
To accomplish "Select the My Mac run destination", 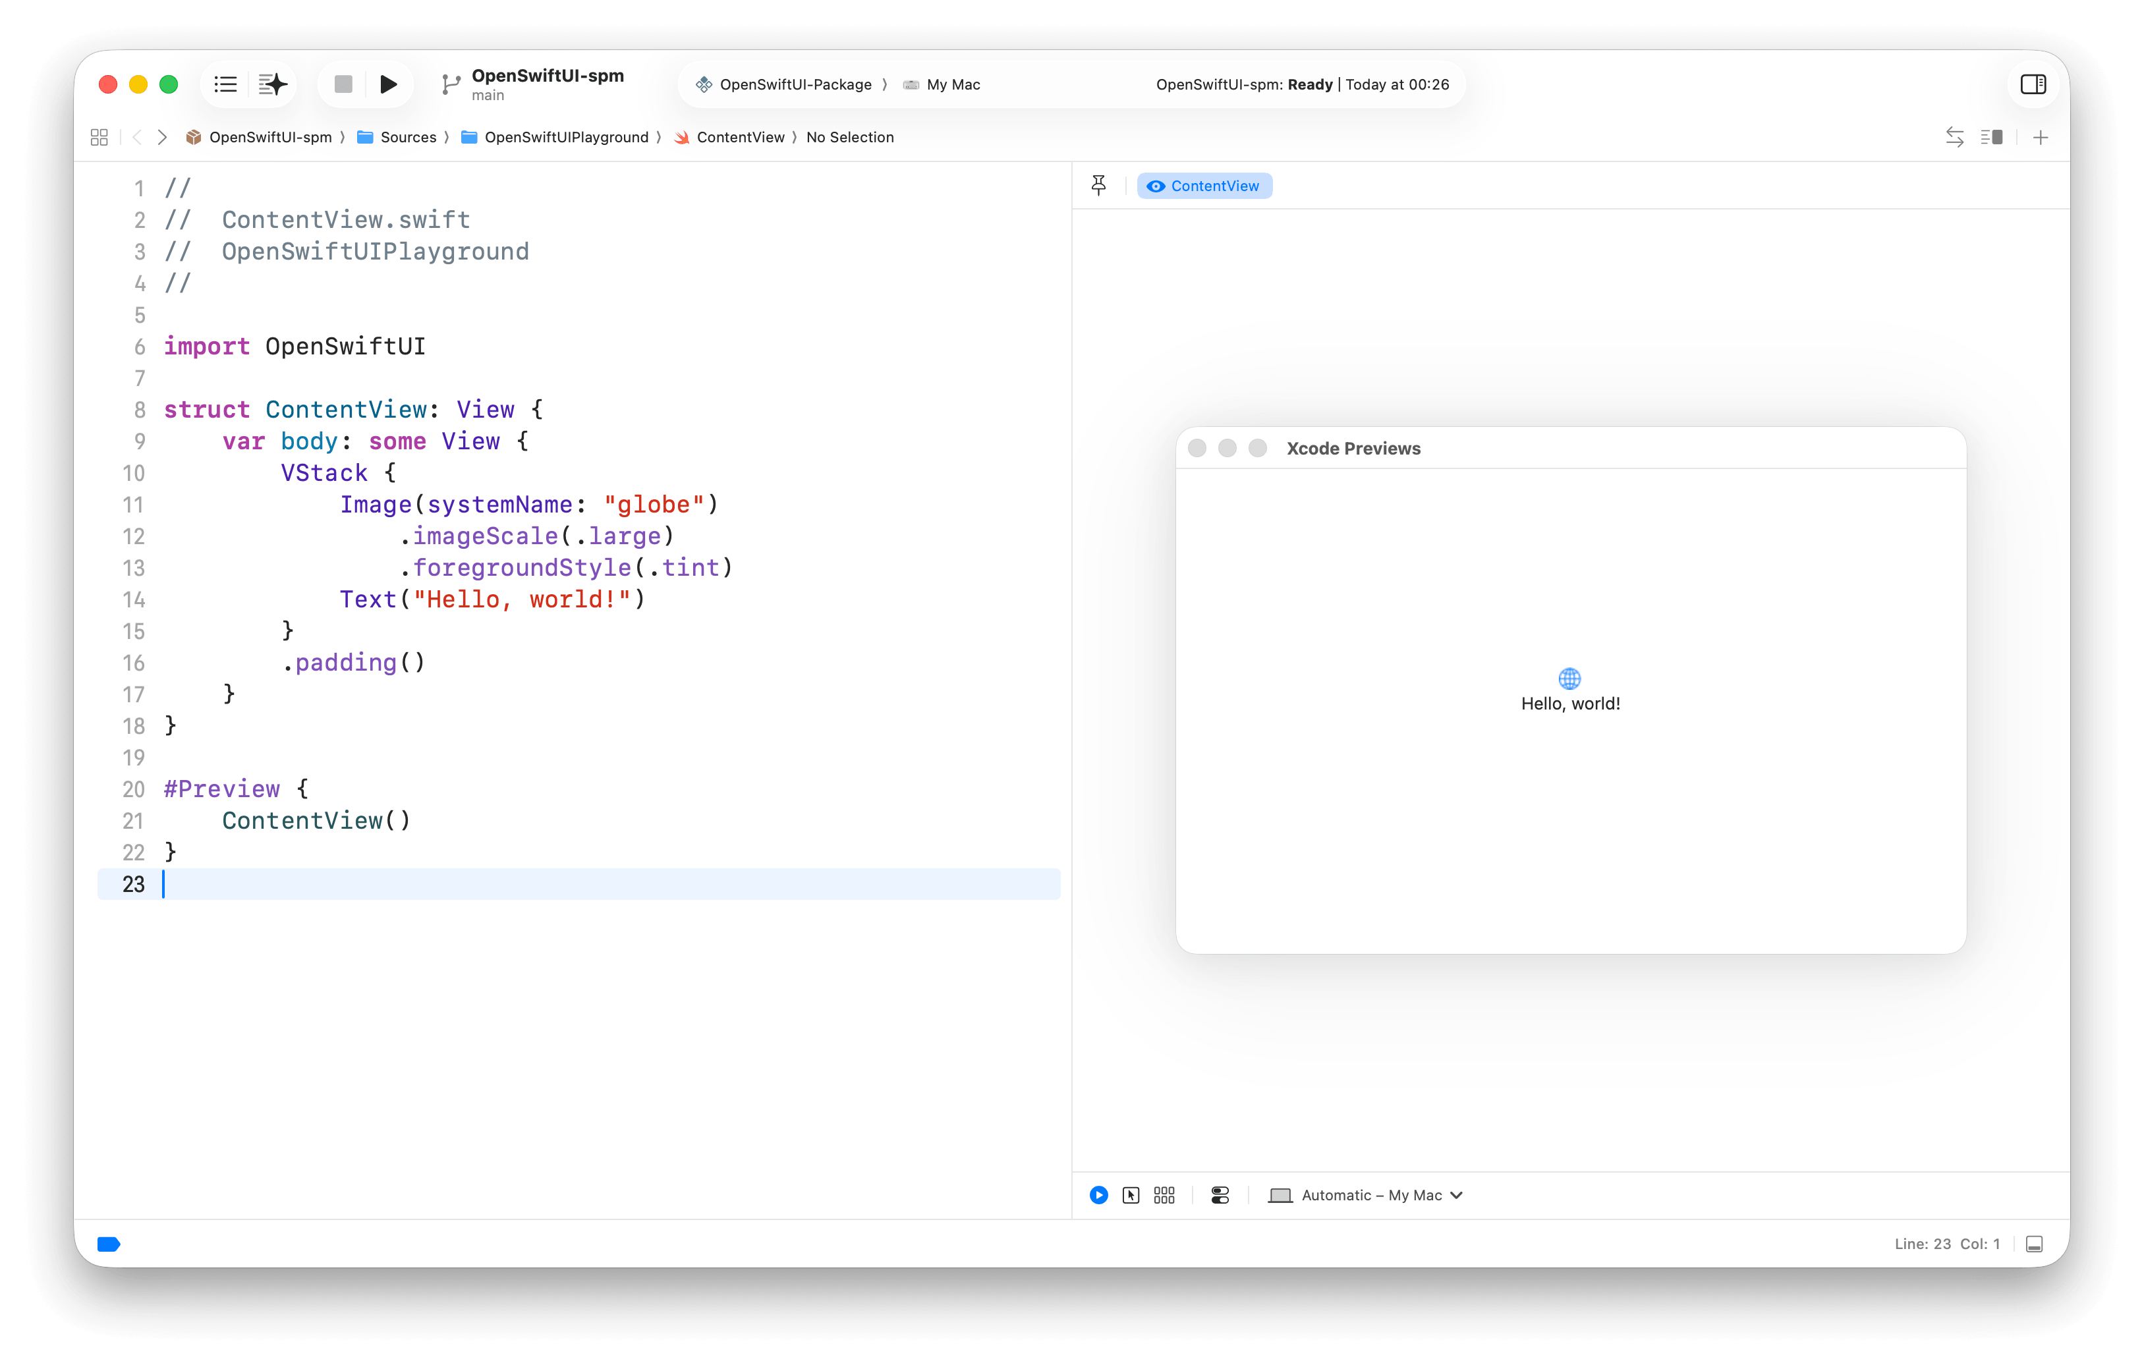I will pos(942,84).
